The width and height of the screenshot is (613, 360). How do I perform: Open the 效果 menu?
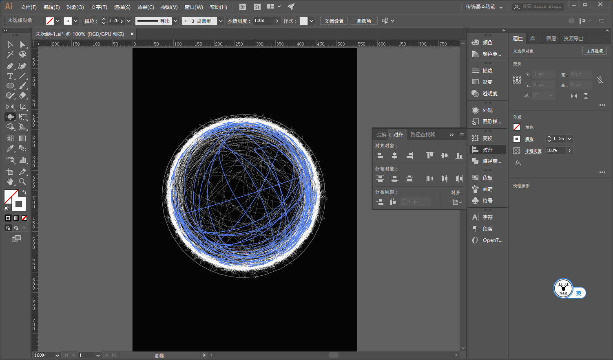pyautogui.click(x=146, y=7)
